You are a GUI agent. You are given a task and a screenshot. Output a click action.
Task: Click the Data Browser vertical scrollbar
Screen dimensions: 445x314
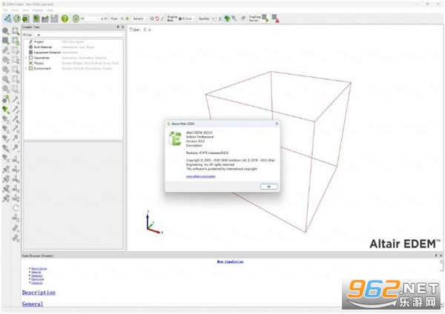click(x=441, y=282)
